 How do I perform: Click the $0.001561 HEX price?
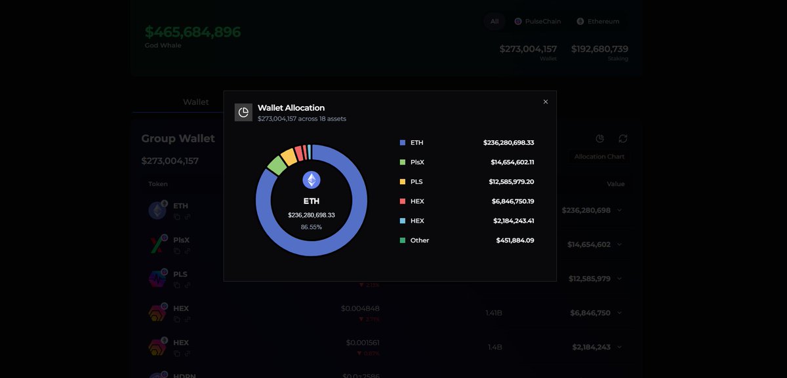tap(363, 342)
